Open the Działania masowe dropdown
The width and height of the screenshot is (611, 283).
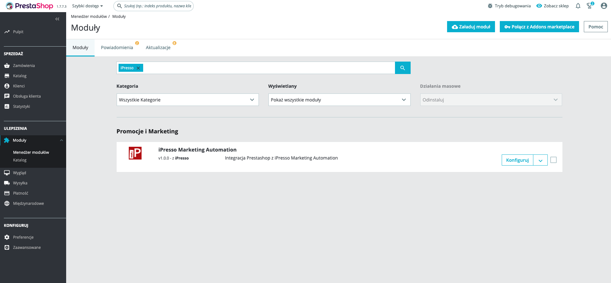point(491,100)
